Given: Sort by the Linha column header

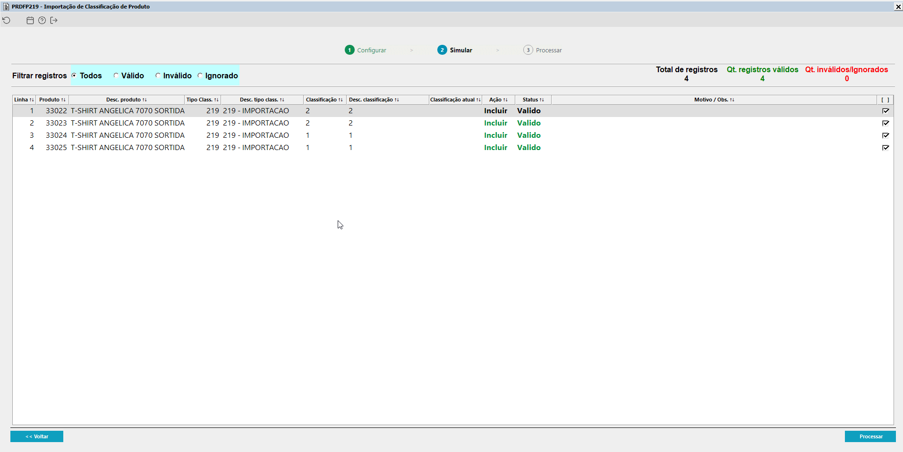Looking at the screenshot, I should tap(24, 100).
